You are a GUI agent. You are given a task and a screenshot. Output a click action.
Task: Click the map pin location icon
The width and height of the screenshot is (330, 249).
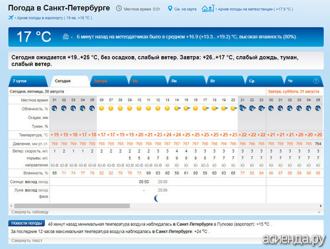tap(170, 9)
